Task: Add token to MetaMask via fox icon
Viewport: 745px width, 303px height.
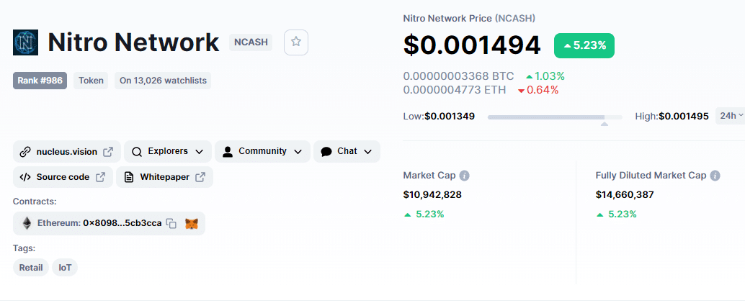Action: (x=192, y=223)
